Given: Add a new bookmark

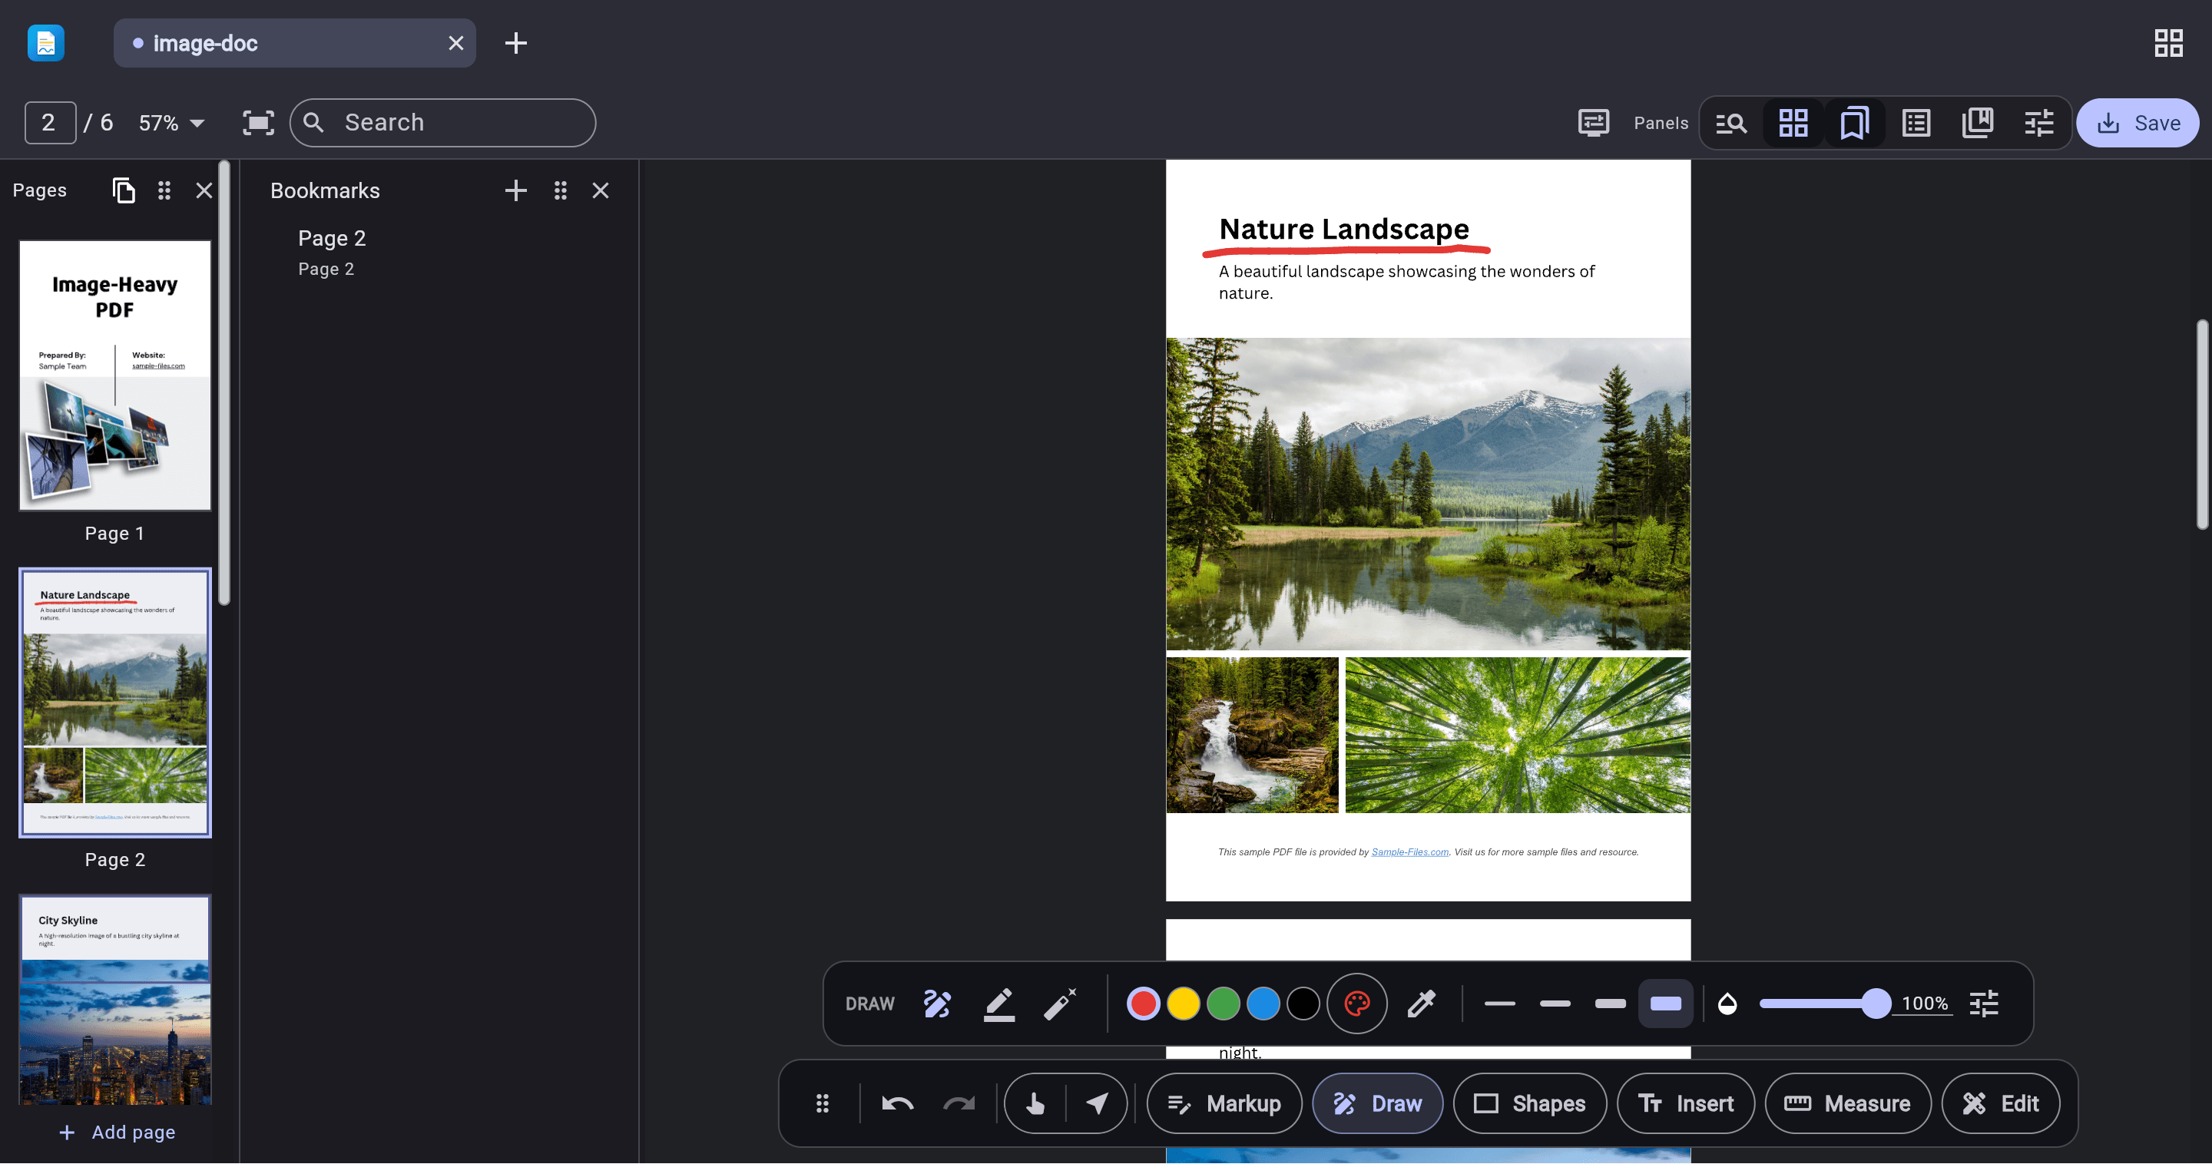Looking at the screenshot, I should point(515,190).
